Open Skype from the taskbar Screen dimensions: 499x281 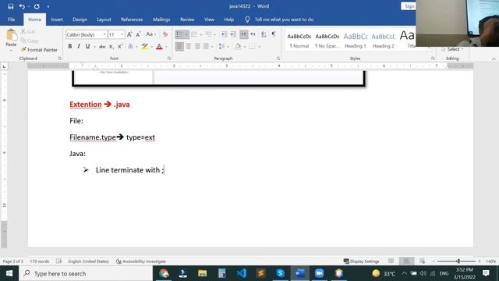[x=280, y=273]
